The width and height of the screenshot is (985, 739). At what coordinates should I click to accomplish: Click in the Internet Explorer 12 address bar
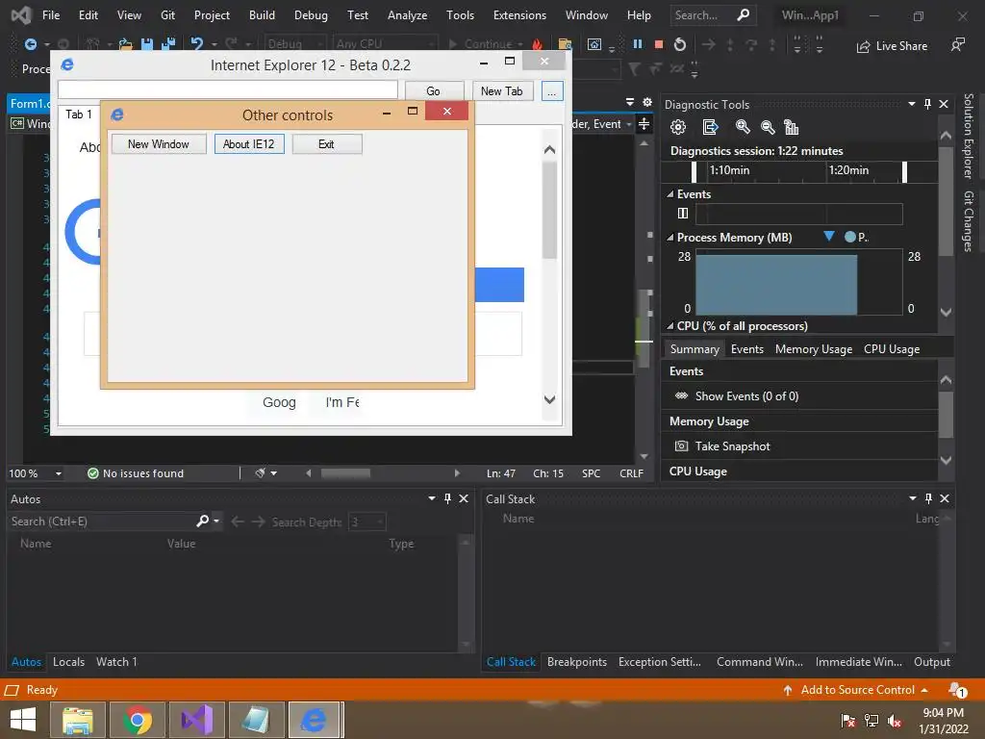(228, 89)
